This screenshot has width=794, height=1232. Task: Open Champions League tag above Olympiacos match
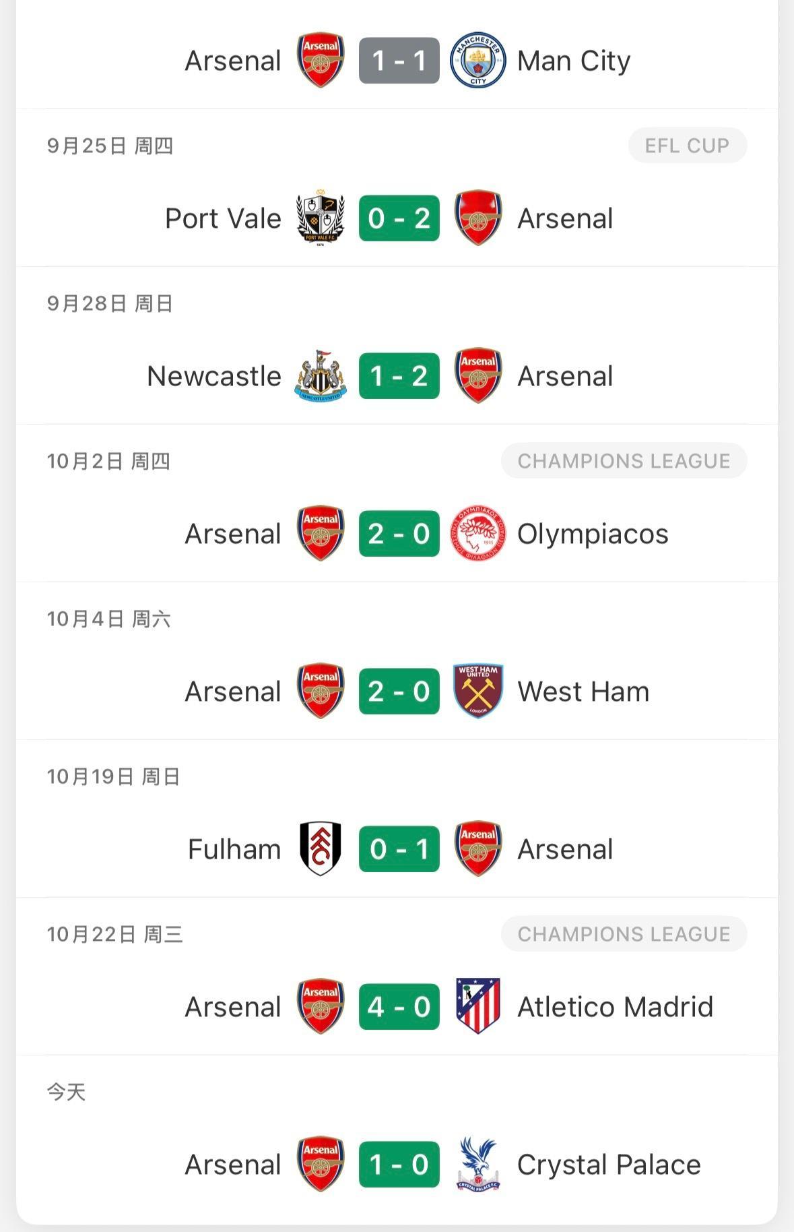pyautogui.click(x=624, y=460)
